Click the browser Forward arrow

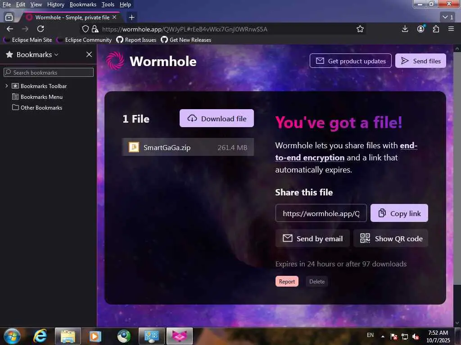tap(25, 29)
